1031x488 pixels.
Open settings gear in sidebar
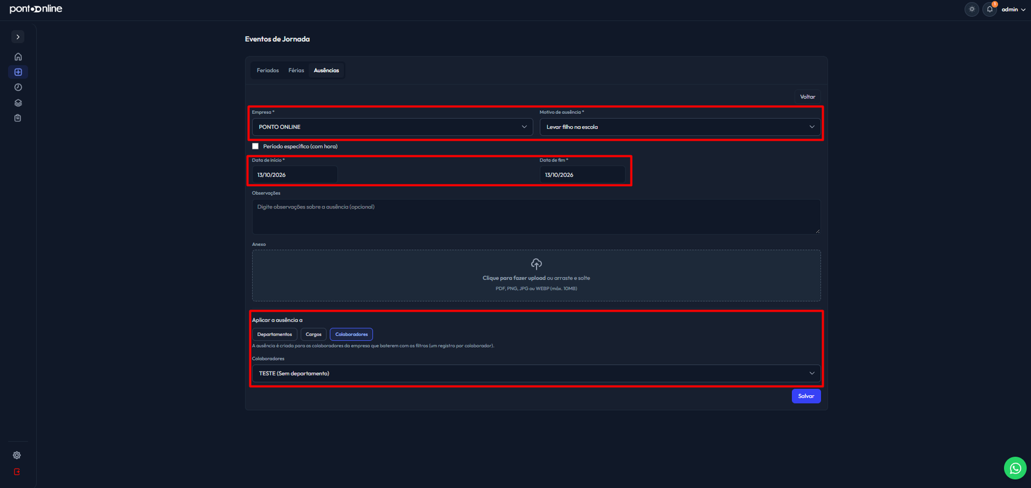tap(17, 455)
